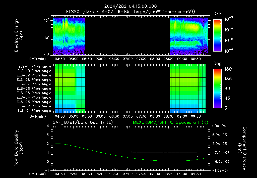257x178 pixels.
Task: Click the -1 value on data quality axis
Action: [47, 170]
